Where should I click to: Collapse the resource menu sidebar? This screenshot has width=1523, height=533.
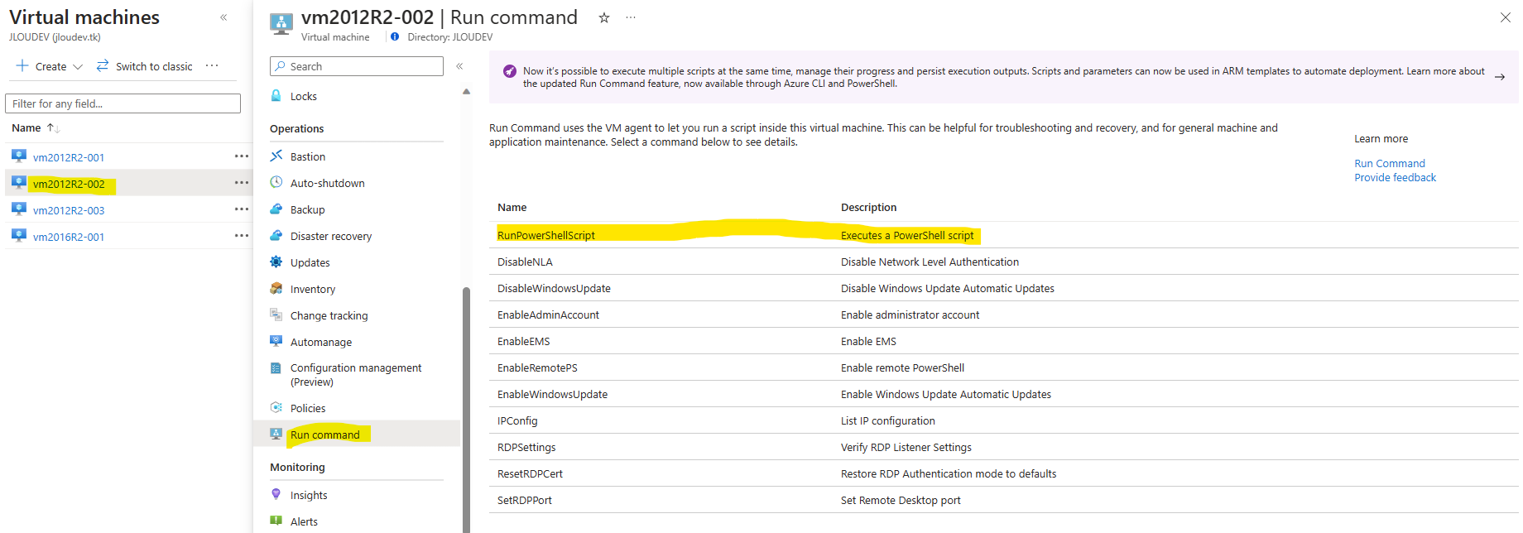[459, 66]
